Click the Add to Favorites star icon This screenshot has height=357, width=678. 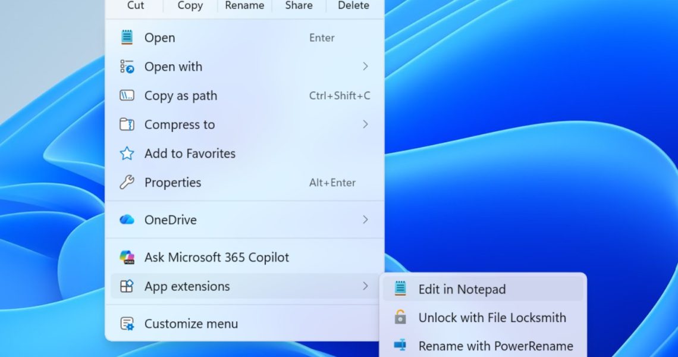pos(127,153)
